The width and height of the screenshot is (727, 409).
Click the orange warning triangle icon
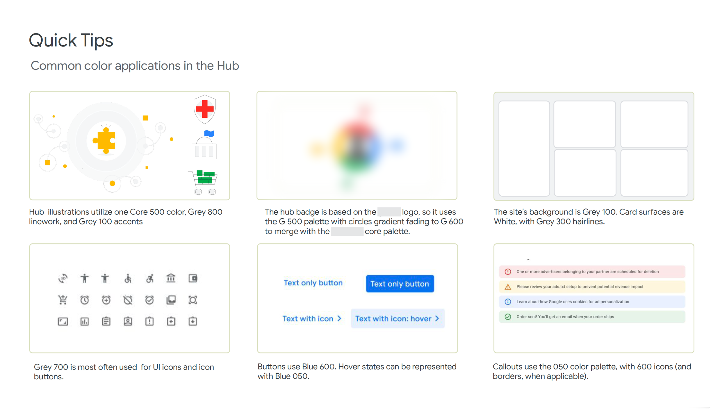[508, 287]
